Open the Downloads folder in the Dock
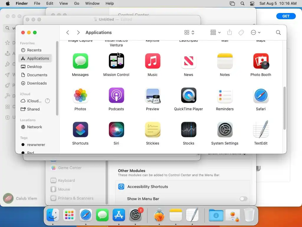 point(216,215)
